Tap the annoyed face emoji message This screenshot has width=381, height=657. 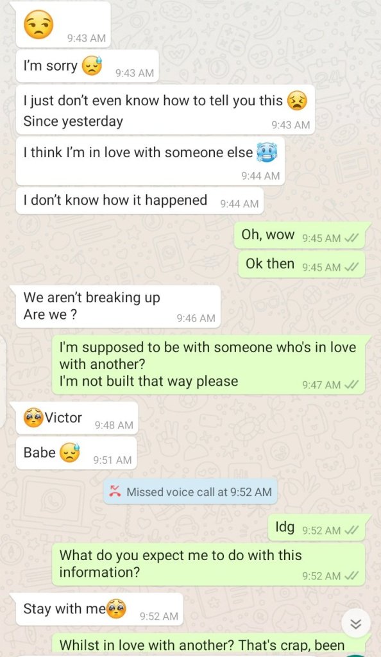tap(38, 25)
